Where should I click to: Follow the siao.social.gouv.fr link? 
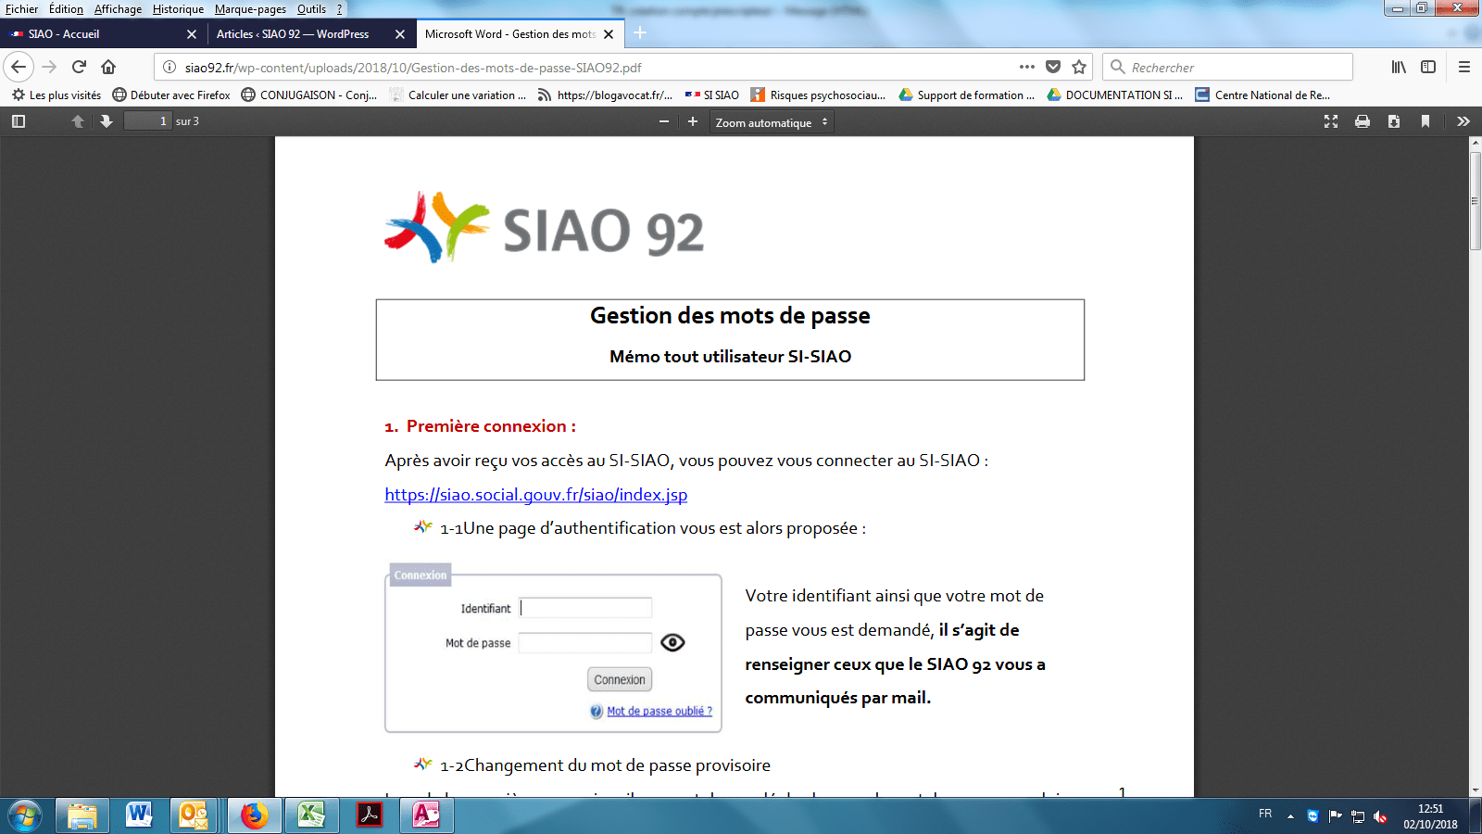pyautogui.click(x=535, y=495)
